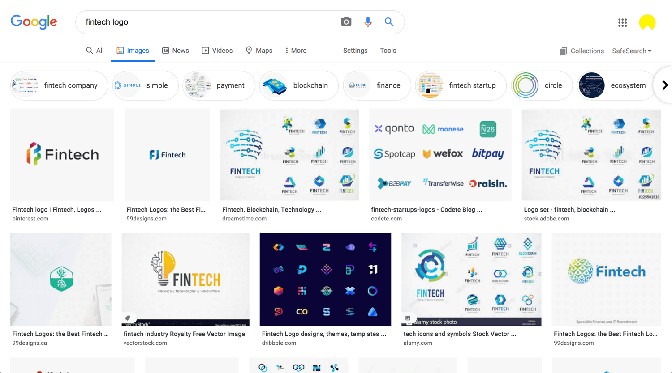Click next arrow on suggestion chips

[x=665, y=85]
